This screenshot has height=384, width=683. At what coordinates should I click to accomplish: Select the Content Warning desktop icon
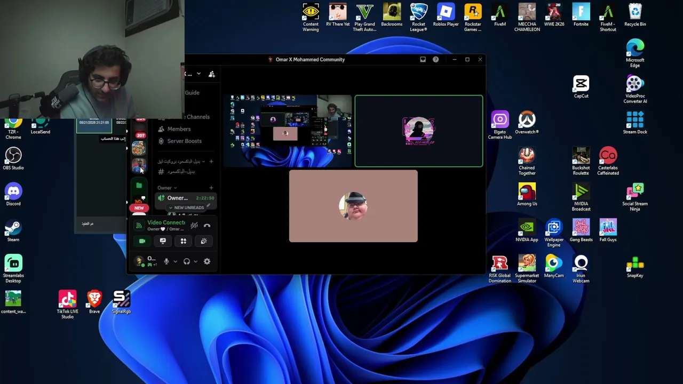311,18
